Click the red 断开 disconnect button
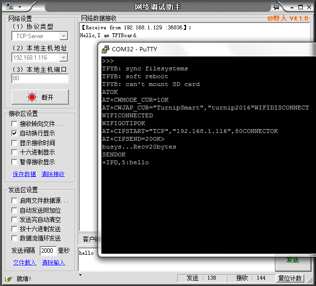Image resolution: width=316 pixels, height=286 pixels. pyautogui.click(x=40, y=97)
